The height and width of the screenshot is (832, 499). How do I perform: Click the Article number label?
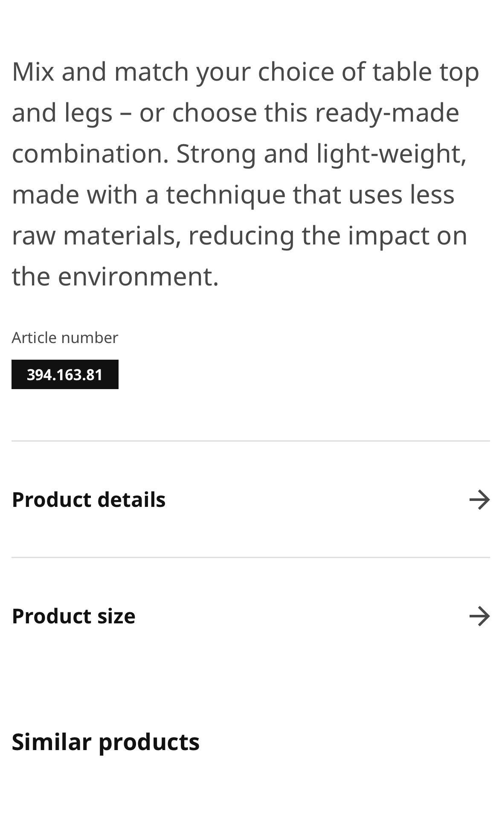(65, 337)
